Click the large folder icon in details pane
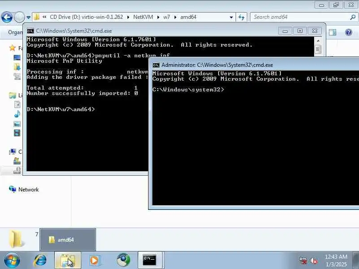The width and height of the screenshot is (359, 269). tap(16, 239)
